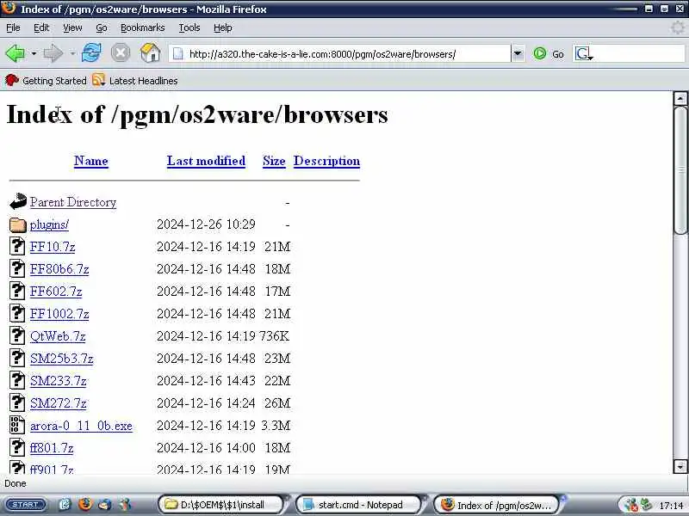Open the Edit menu
The width and height of the screenshot is (689, 516).
(41, 28)
